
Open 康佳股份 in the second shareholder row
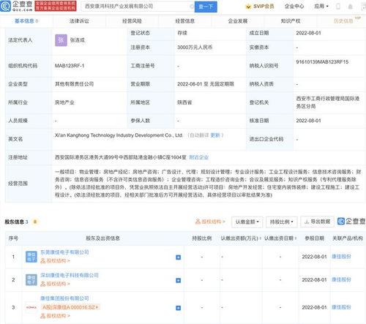(341, 279)
